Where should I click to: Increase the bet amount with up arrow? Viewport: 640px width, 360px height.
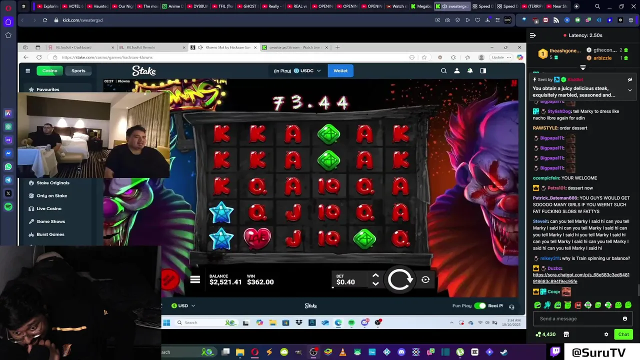click(x=375, y=276)
